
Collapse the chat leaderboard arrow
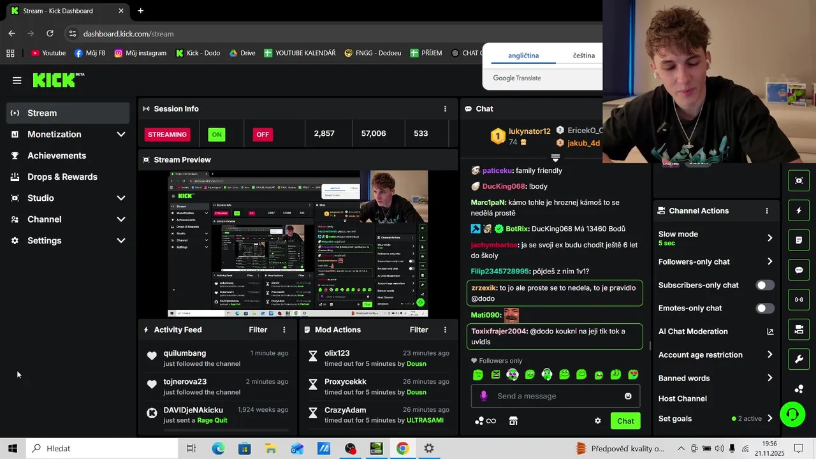pyautogui.click(x=555, y=157)
